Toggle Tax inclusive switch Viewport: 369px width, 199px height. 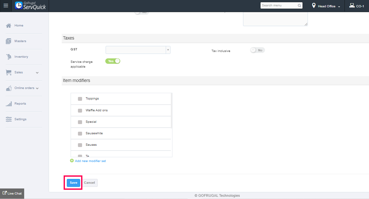point(257,50)
